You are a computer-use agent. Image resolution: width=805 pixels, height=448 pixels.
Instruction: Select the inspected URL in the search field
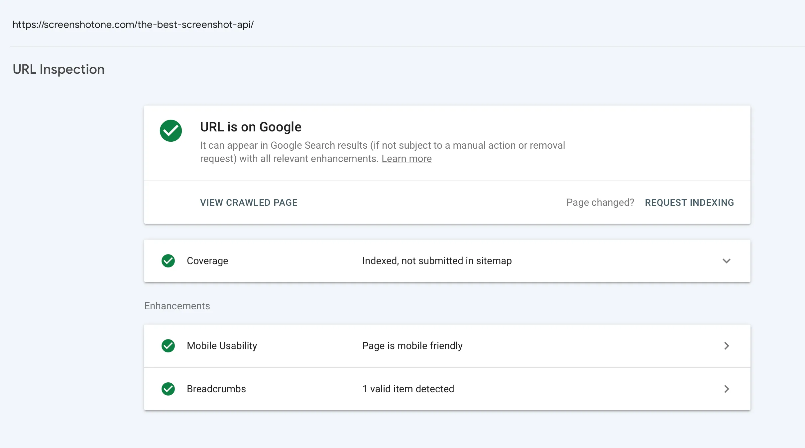[x=133, y=25]
